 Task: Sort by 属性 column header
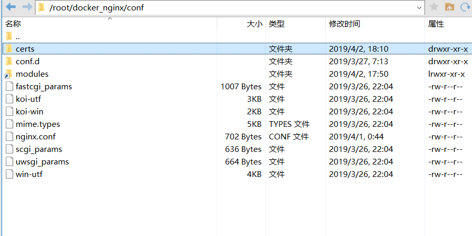tap(436, 24)
